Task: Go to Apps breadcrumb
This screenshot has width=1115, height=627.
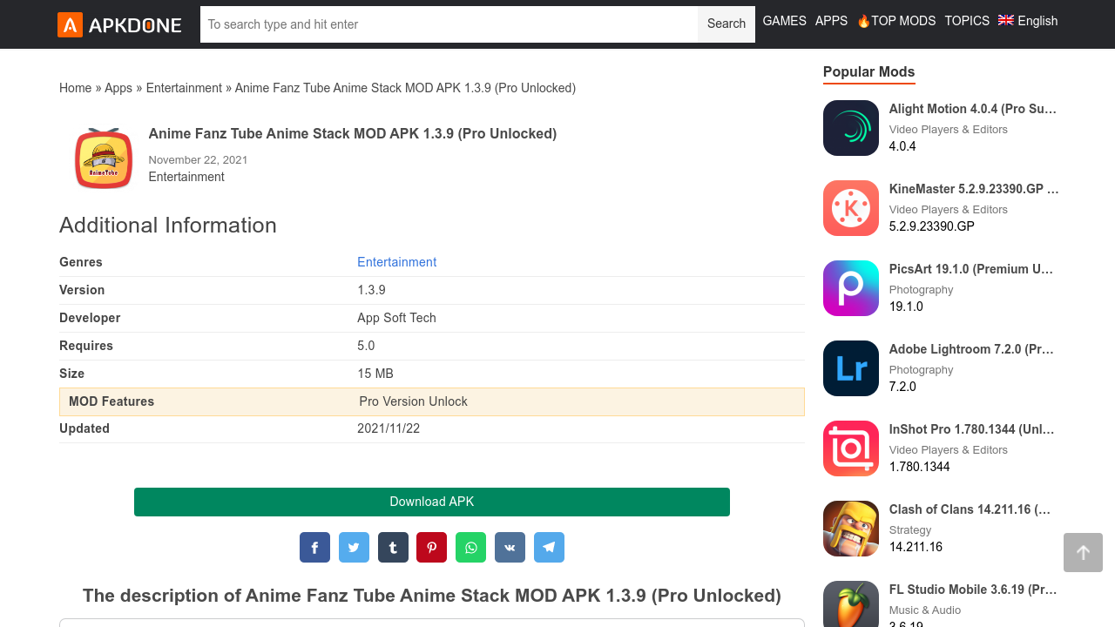Action: tap(118, 88)
